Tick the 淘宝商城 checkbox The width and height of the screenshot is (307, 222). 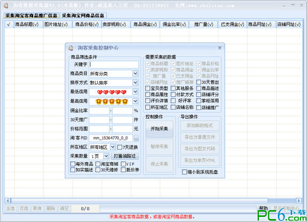coord(98,164)
